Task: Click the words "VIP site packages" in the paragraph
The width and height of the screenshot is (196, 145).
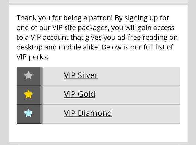Action: pos(80,27)
